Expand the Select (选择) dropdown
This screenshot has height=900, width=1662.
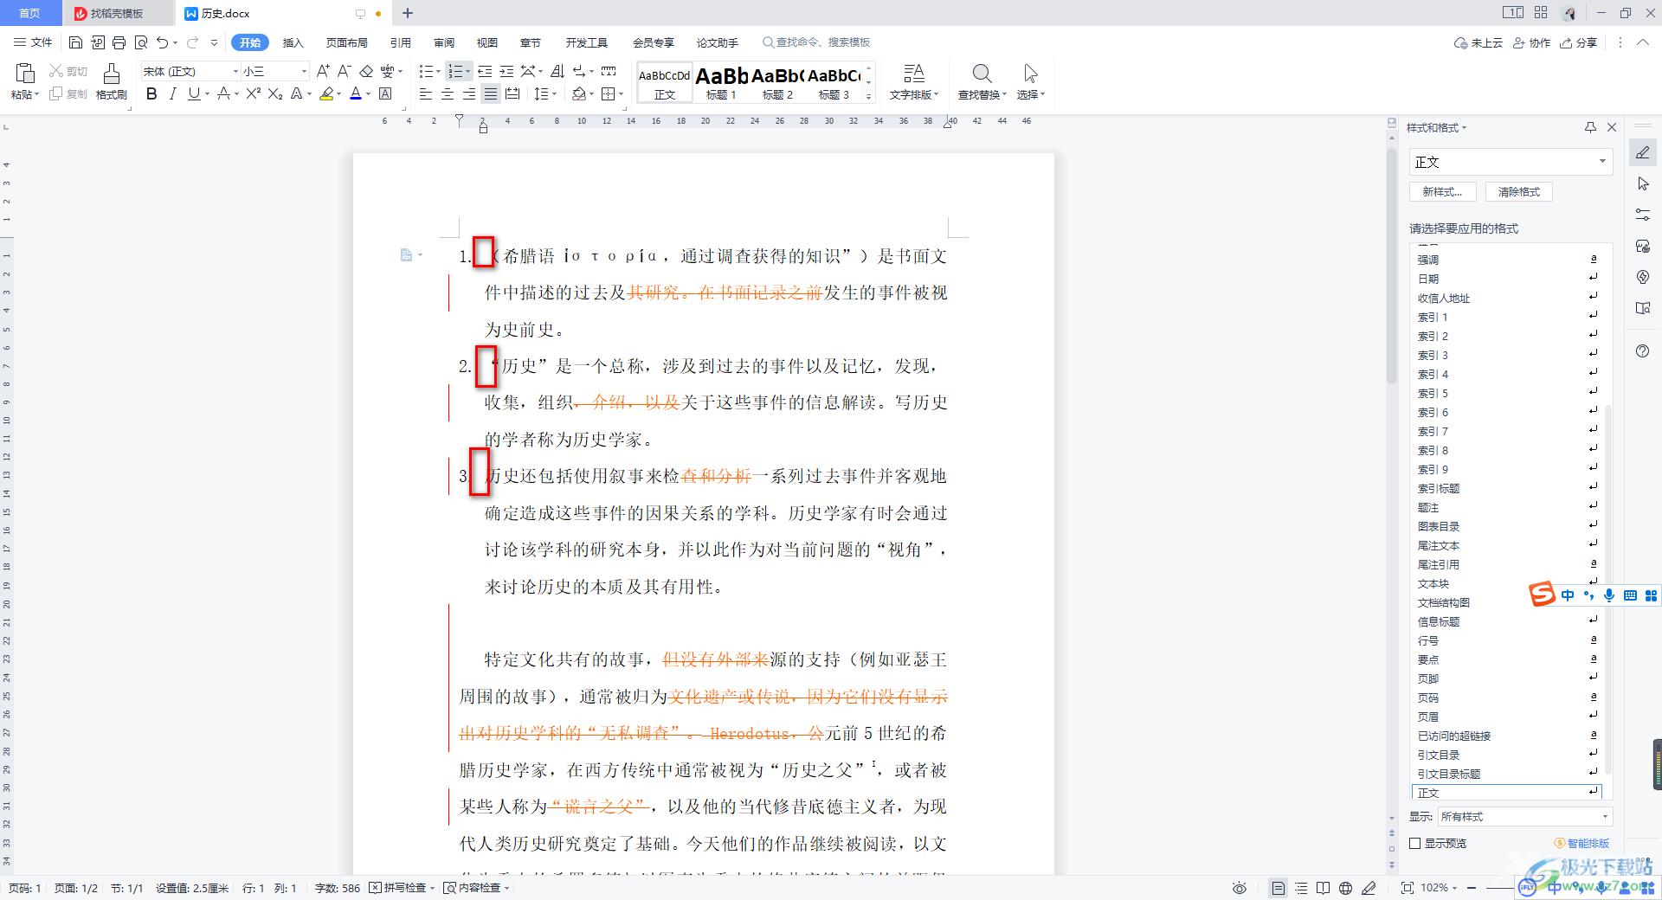click(1030, 94)
